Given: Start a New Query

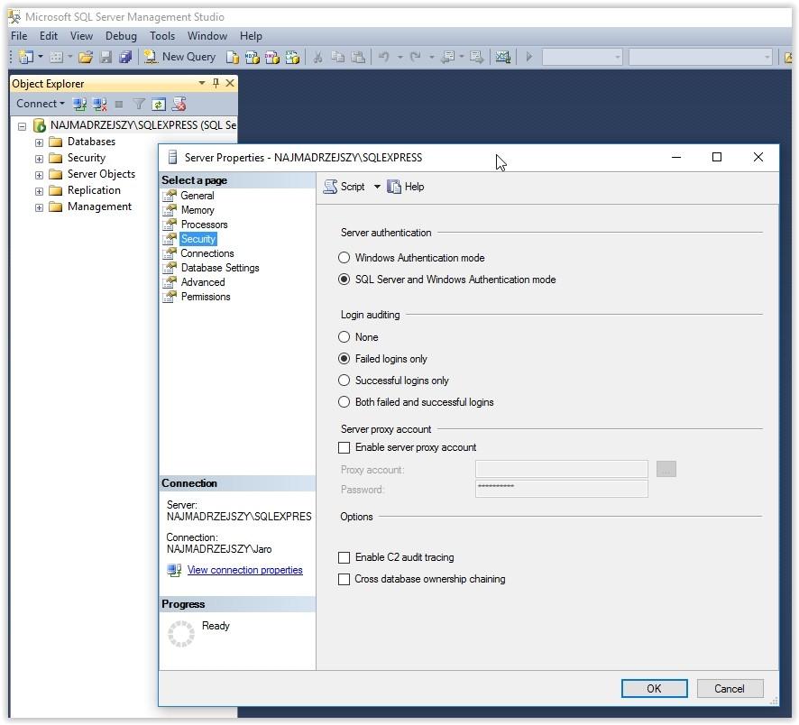Looking at the screenshot, I should click(x=179, y=57).
